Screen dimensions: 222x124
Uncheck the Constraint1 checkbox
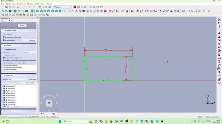(4, 86)
